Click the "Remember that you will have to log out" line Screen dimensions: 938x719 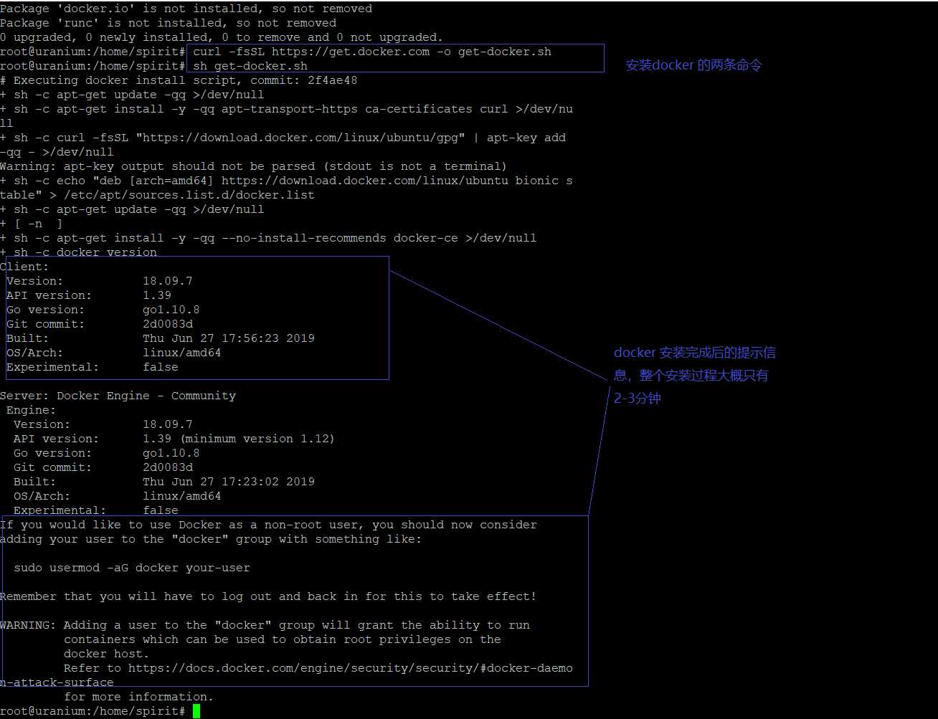point(268,596)
